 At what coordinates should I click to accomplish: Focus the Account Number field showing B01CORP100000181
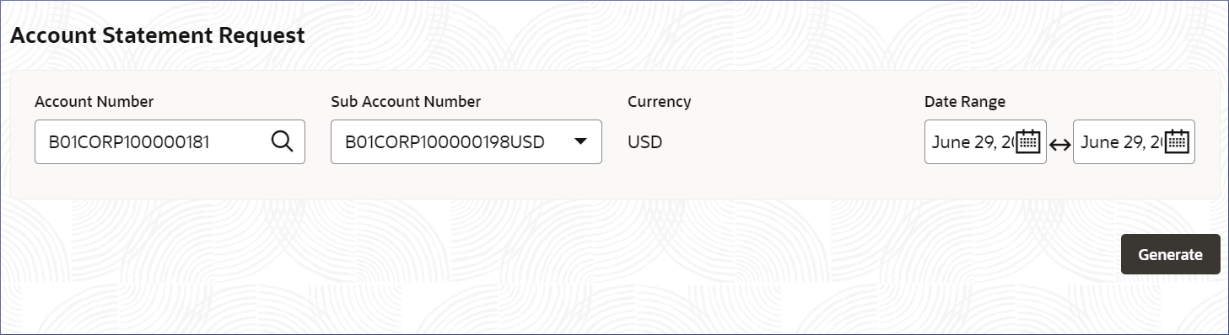tap(170, 141)
